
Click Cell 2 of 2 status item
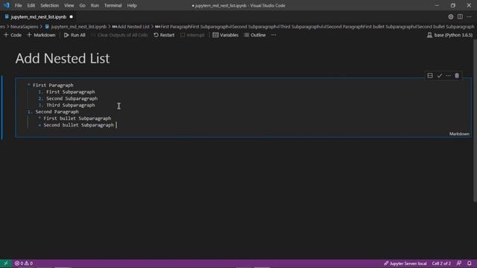[441, 264]
